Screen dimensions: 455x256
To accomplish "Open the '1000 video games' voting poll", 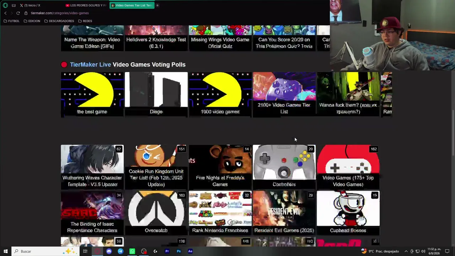I will click(220, 94).
